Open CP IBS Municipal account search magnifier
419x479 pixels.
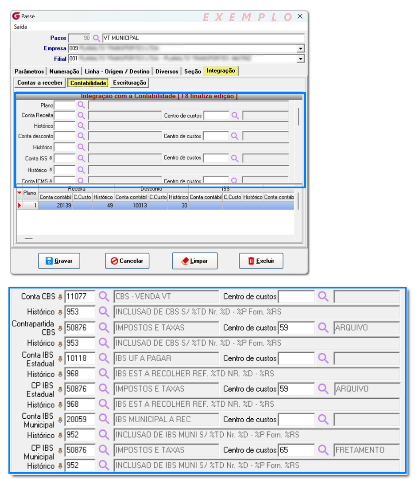104,450
